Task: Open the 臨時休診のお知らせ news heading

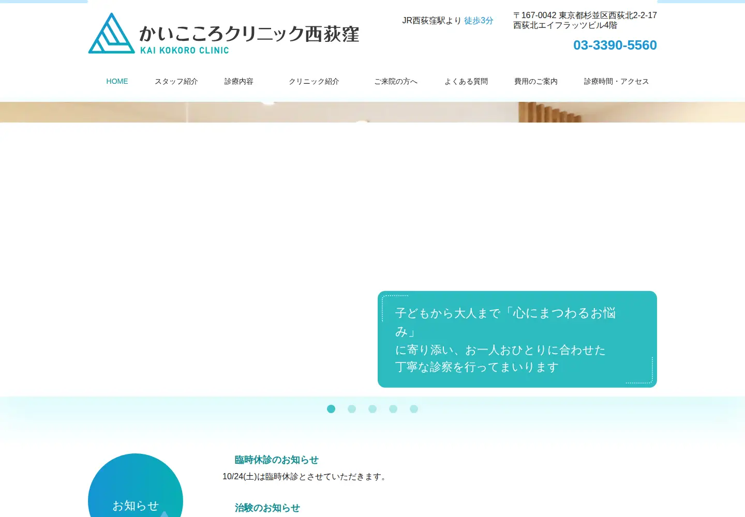Action: coord(276,460)
